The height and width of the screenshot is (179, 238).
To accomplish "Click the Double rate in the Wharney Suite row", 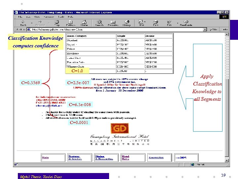I will click(159, 67).
